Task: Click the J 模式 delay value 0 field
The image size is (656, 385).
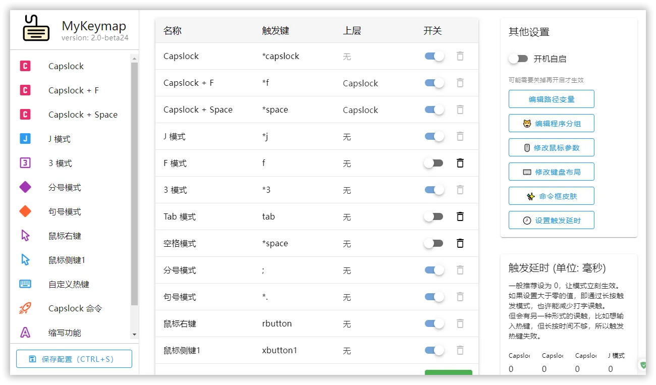Action: click(x=616, y=369)
